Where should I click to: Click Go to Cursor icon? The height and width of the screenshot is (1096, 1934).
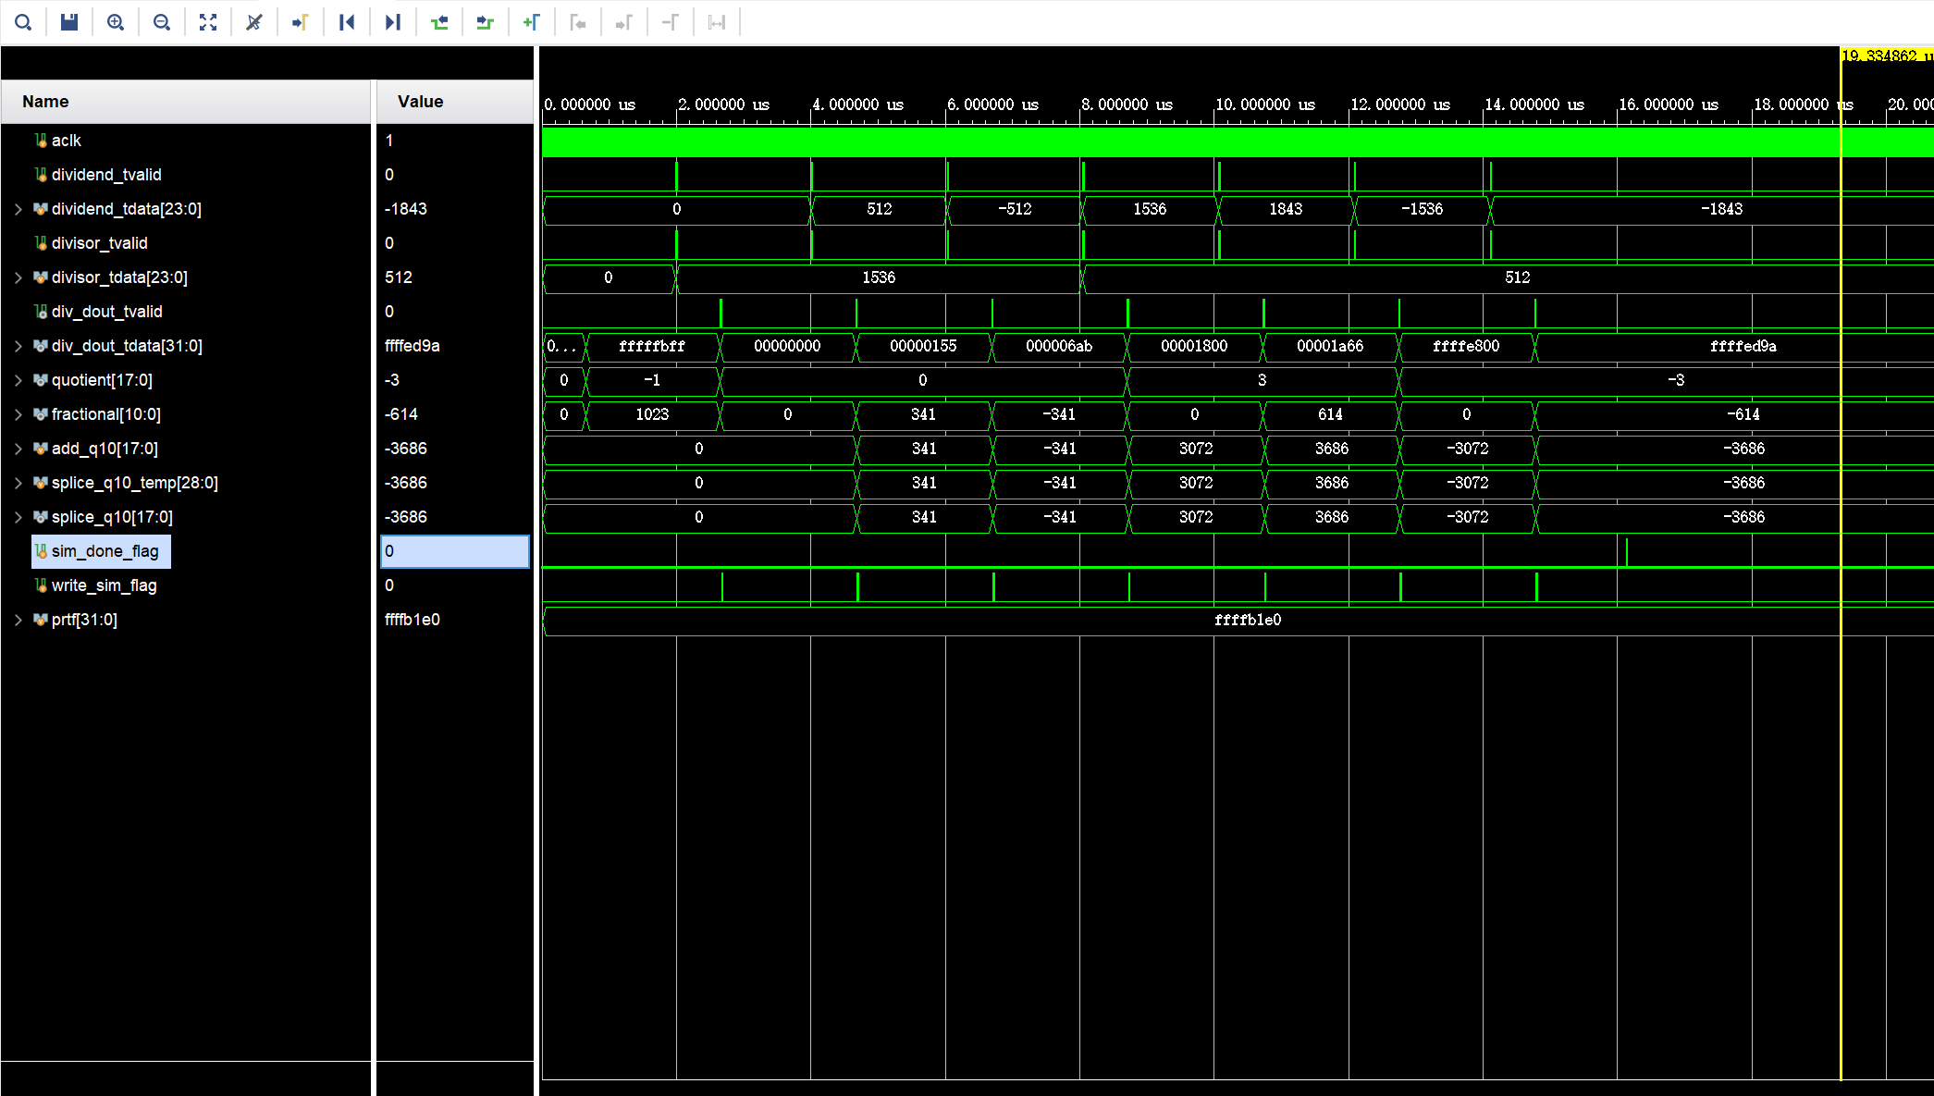click(x=301, y=22)
